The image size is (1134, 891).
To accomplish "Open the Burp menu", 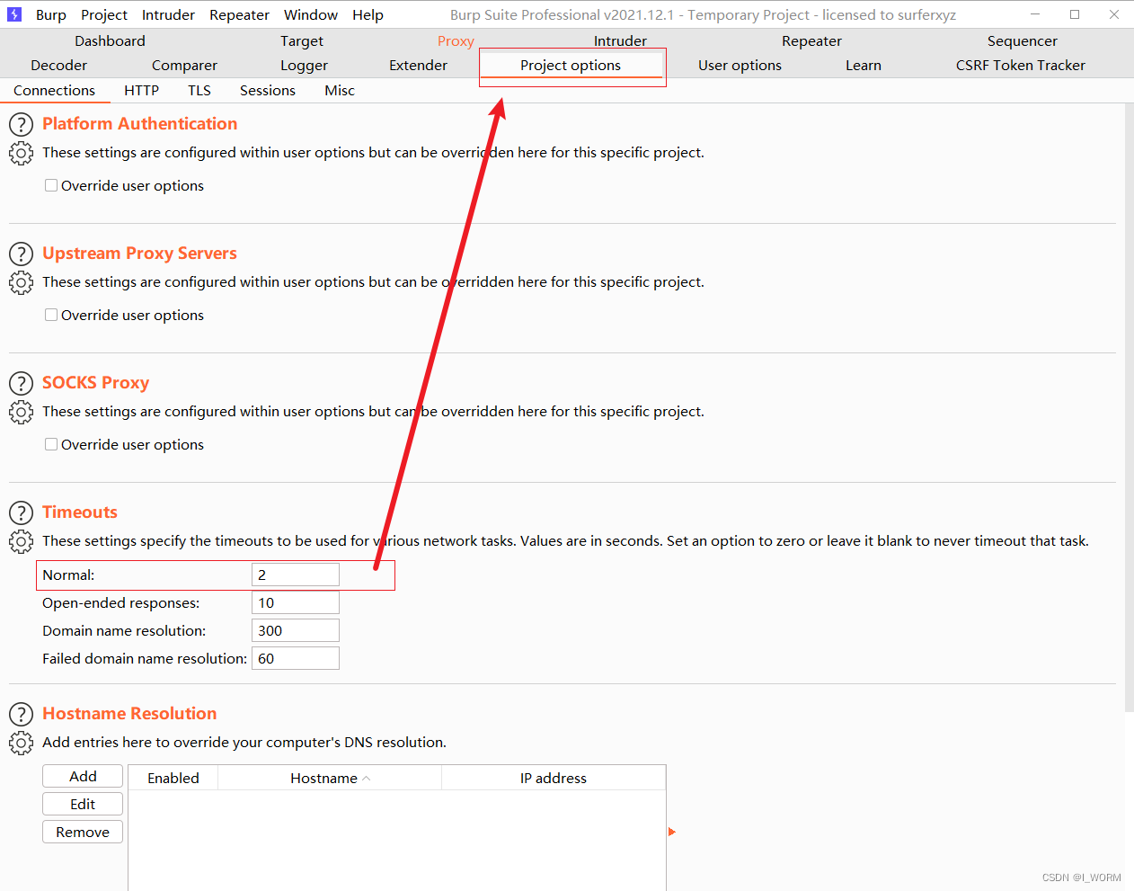I will point(51,14).
